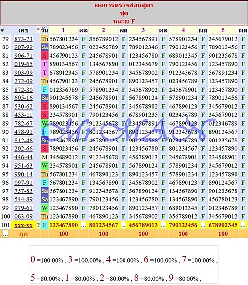The image size is (248, 285).
Task: Click the หน่วย-F title text
Action: coord(124,21)
